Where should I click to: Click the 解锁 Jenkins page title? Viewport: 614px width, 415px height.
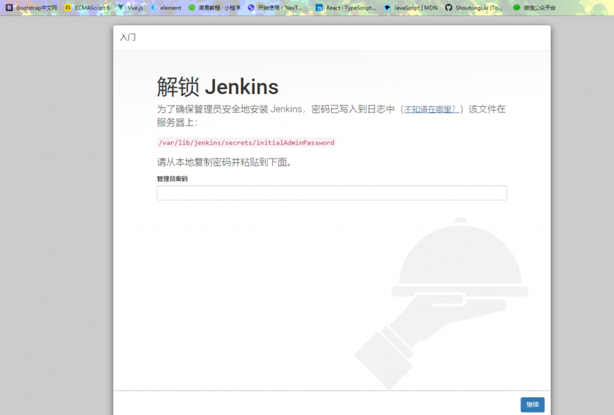click(217, 87)
